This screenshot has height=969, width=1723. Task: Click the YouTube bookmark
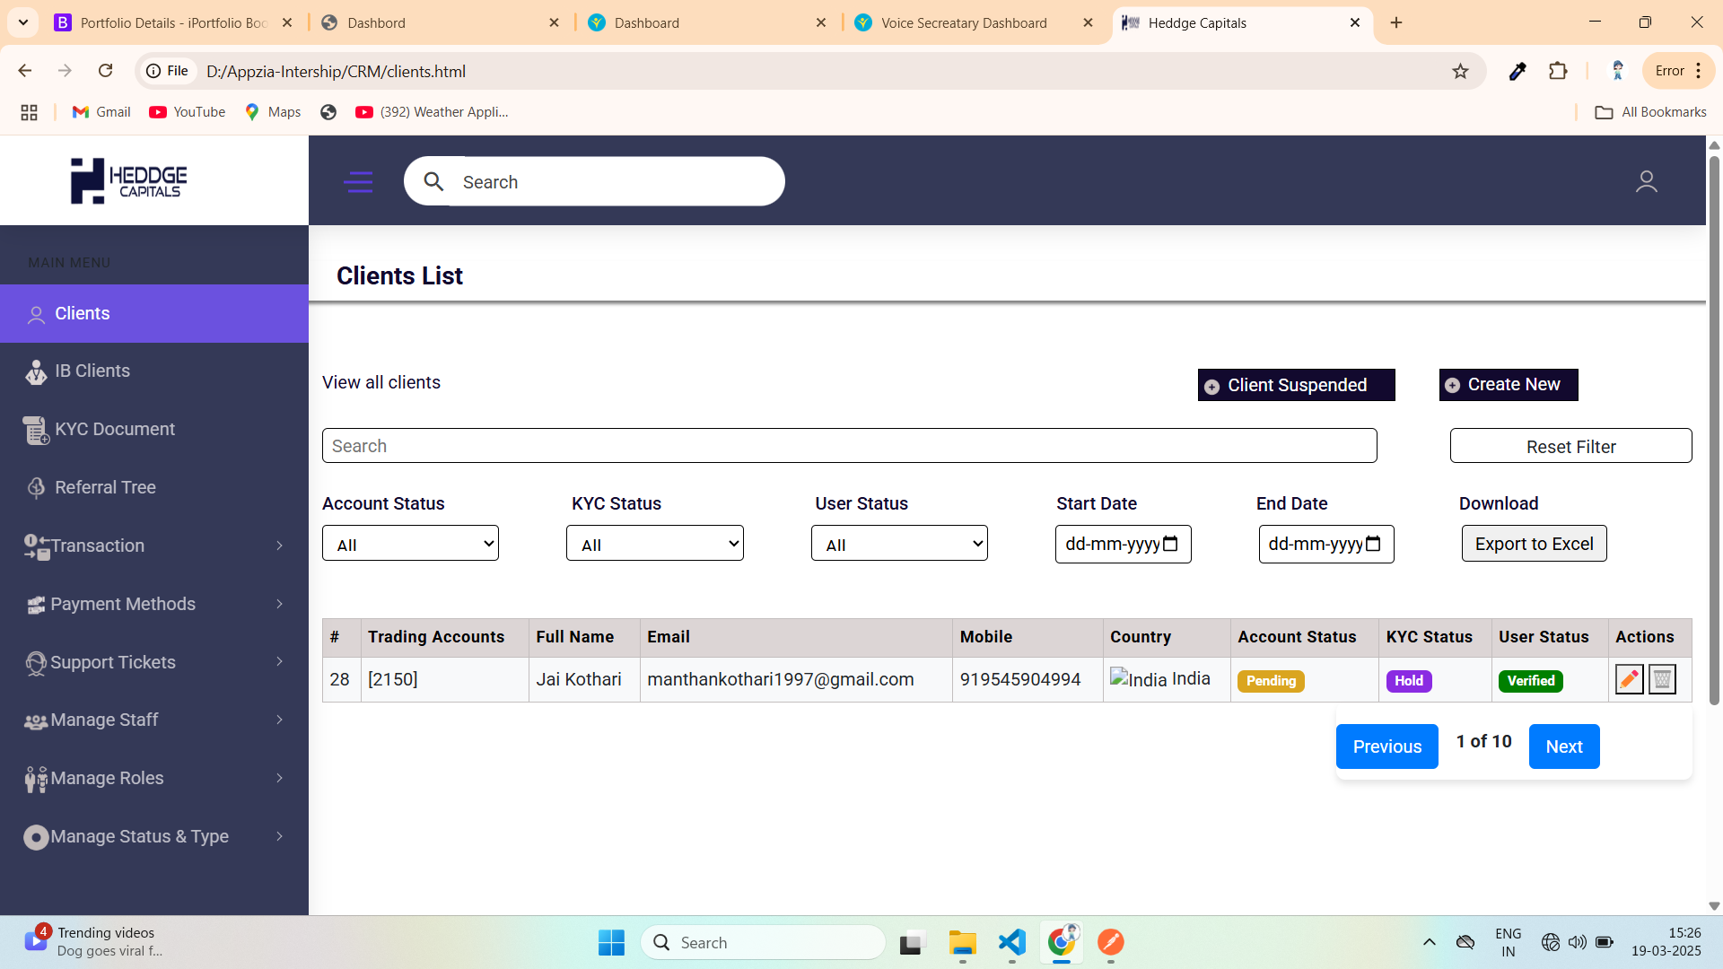point(187,112)
